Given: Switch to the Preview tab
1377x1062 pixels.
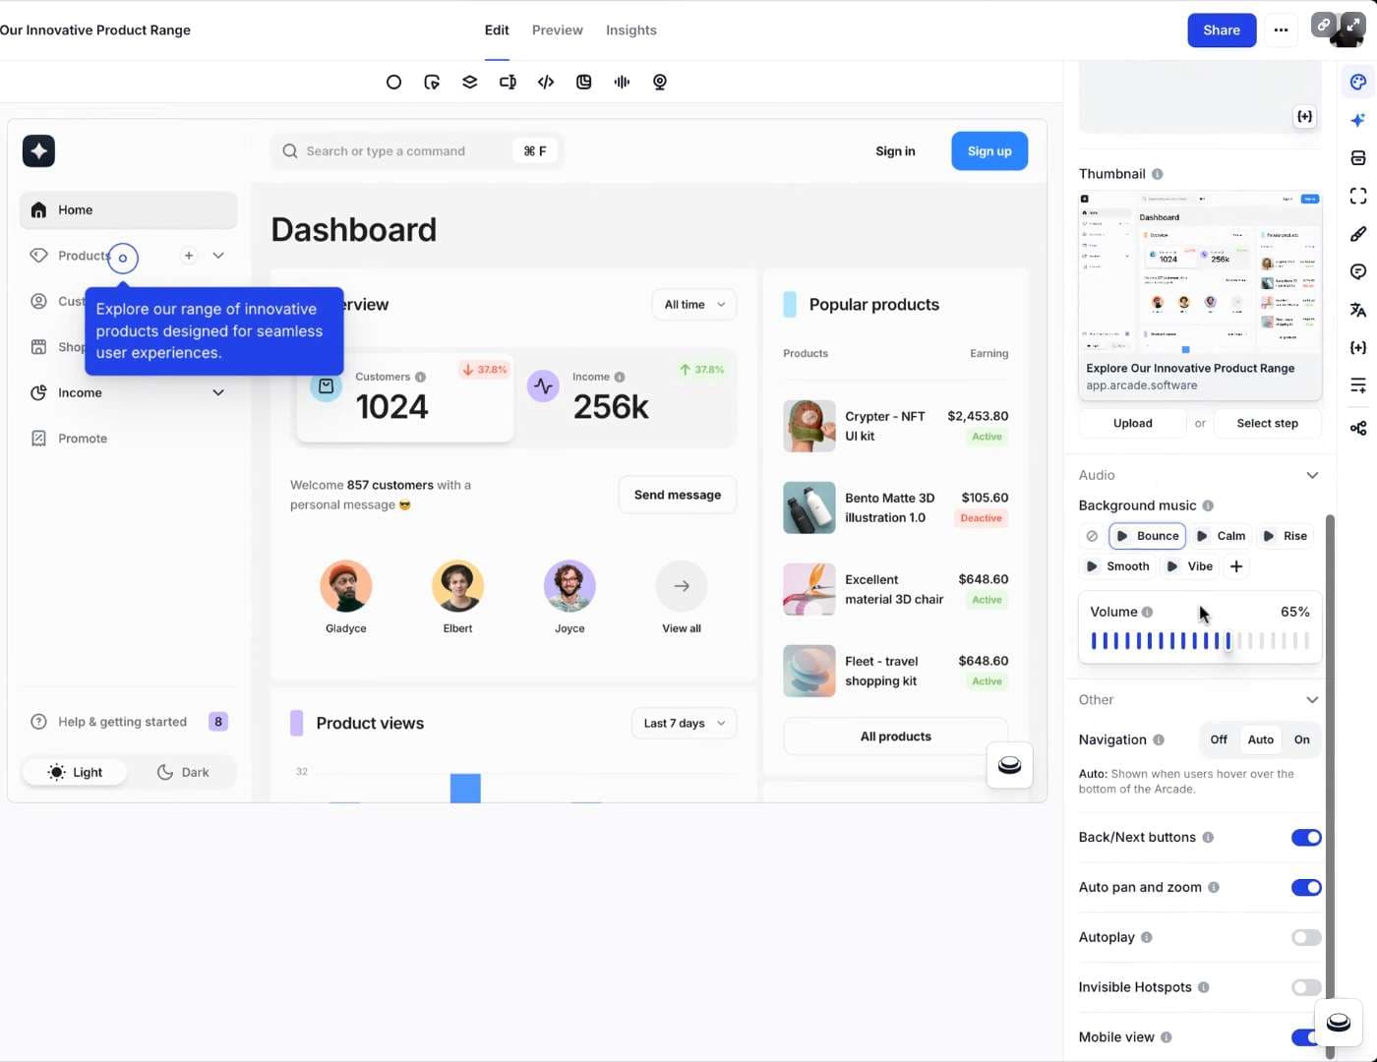Looking at the screenshot, I should click(557, 30).
